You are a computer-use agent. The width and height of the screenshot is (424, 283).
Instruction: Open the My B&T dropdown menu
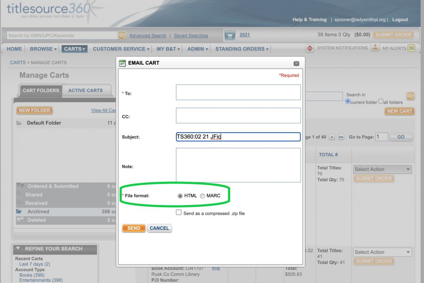point(168,49)
